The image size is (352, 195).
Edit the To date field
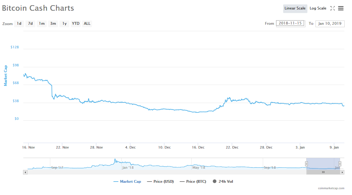point(330,24)
